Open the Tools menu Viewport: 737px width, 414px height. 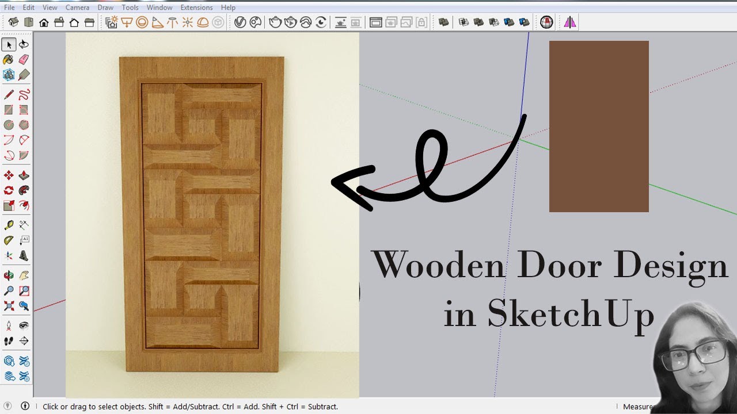pyautogui.click(x=130, y=7)
